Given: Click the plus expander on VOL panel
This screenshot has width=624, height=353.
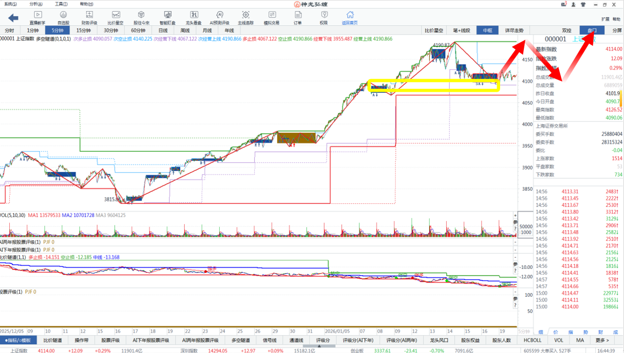Looking at the screenshot, I should [x=515, y=215].
